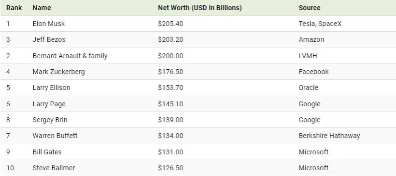Click the Sergey Brin name cell
The image size is (396, 176).
pos(50,120)
